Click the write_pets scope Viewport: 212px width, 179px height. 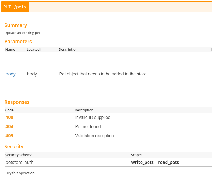pos(142,162)
